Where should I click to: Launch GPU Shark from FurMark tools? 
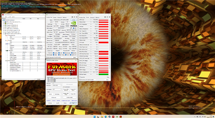(x=57, y=94)
